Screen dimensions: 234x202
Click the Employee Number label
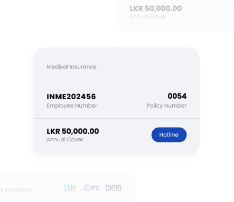pos(72,105)
